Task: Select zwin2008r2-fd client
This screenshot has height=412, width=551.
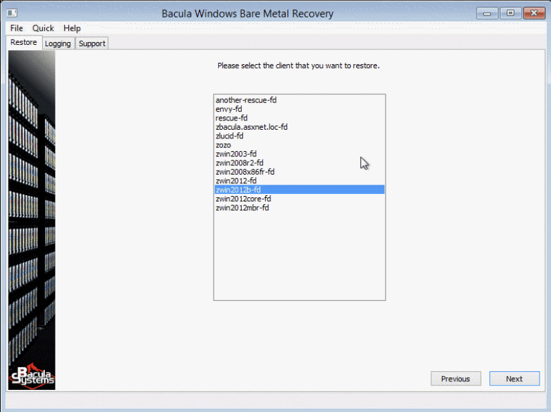Action: pos(239,163)
